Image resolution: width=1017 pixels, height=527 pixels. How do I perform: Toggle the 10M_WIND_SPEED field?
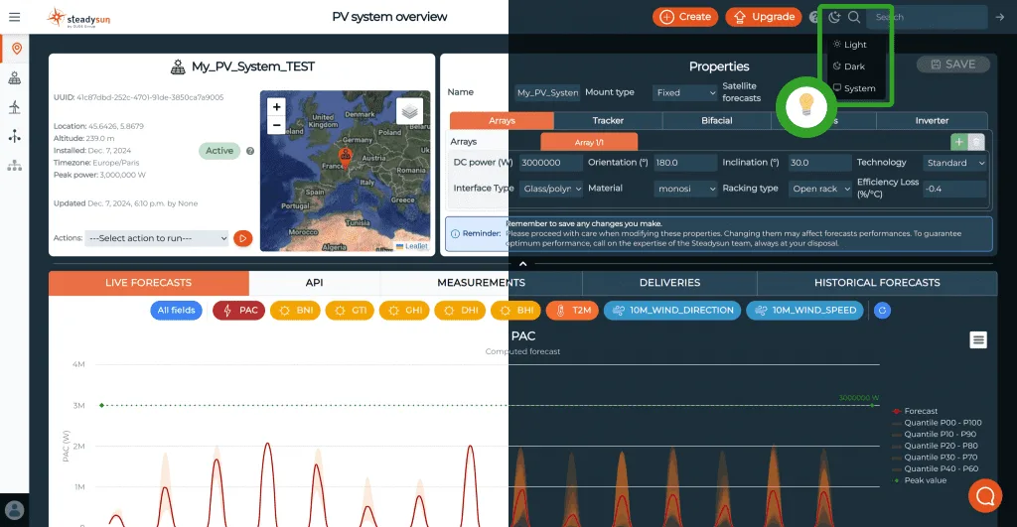pyautogui.click(x=805, y=311)
